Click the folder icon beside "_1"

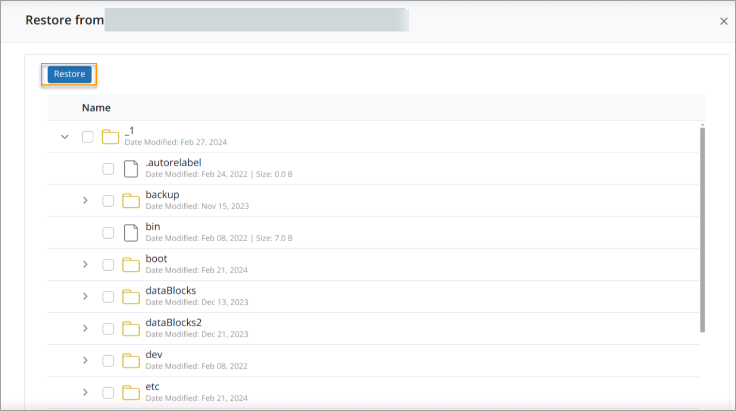point(110,136)
